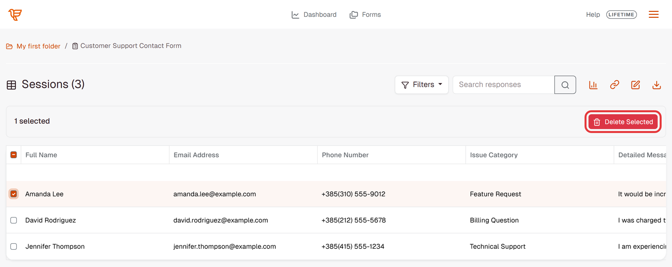
Task: Open the hamburger menu icon
Action: (654, 14)
